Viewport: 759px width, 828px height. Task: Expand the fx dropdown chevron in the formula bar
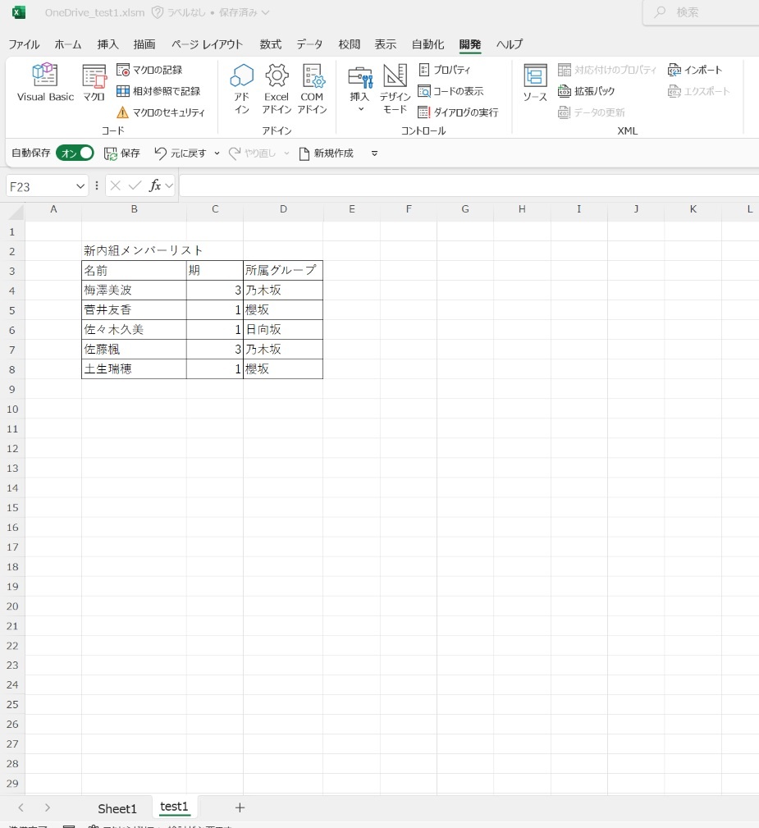pyautogui.click(x=169, y=185)
